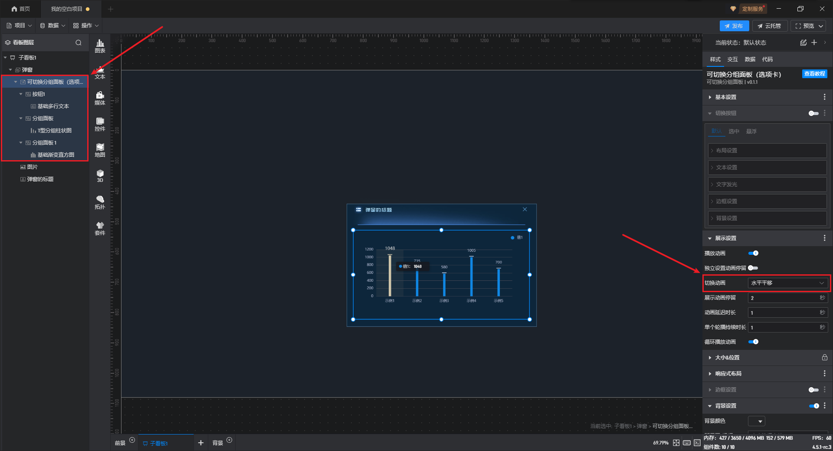
Task: Open the 操作 menu dropdown
Action: pos(86,26)
